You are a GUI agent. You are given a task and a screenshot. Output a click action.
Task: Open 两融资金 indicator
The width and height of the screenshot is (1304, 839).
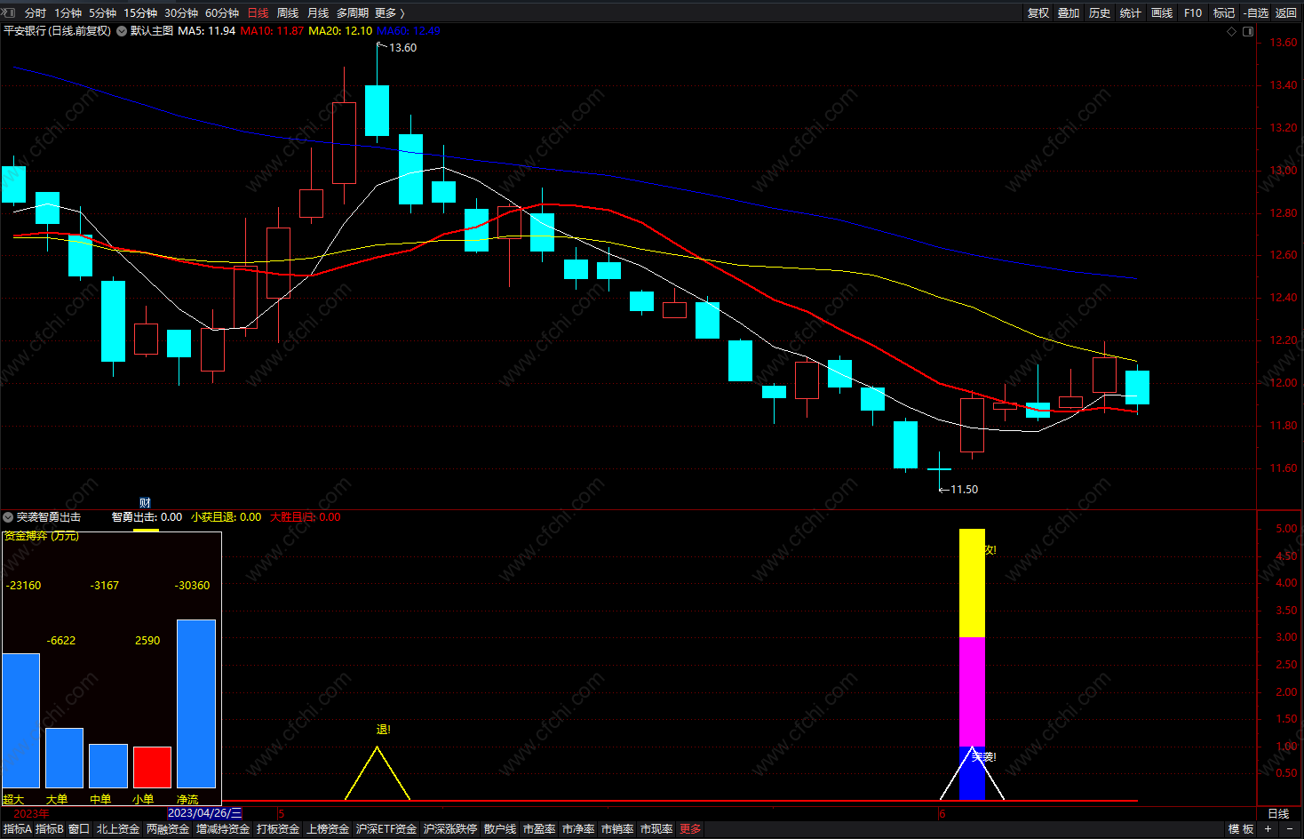point(168,829)
